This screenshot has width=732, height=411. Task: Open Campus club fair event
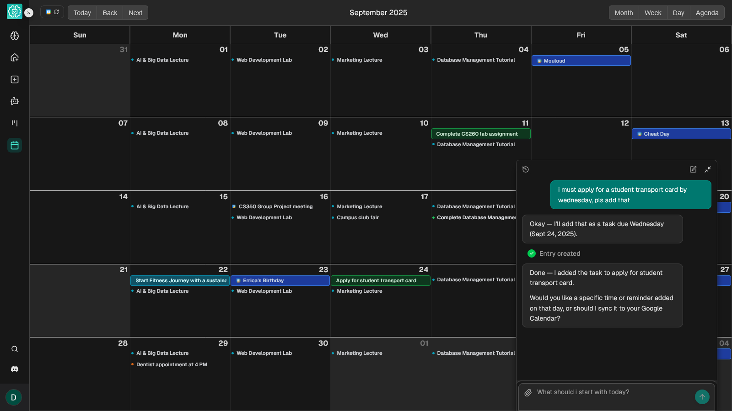357,217
